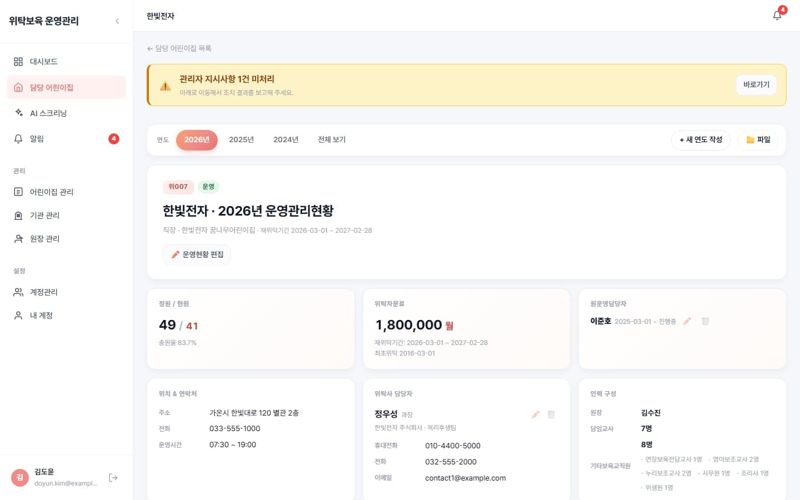Click the 한빛전자 header title
The width and height of the screenshot is (800, 500).
click(x=161, y=16)
